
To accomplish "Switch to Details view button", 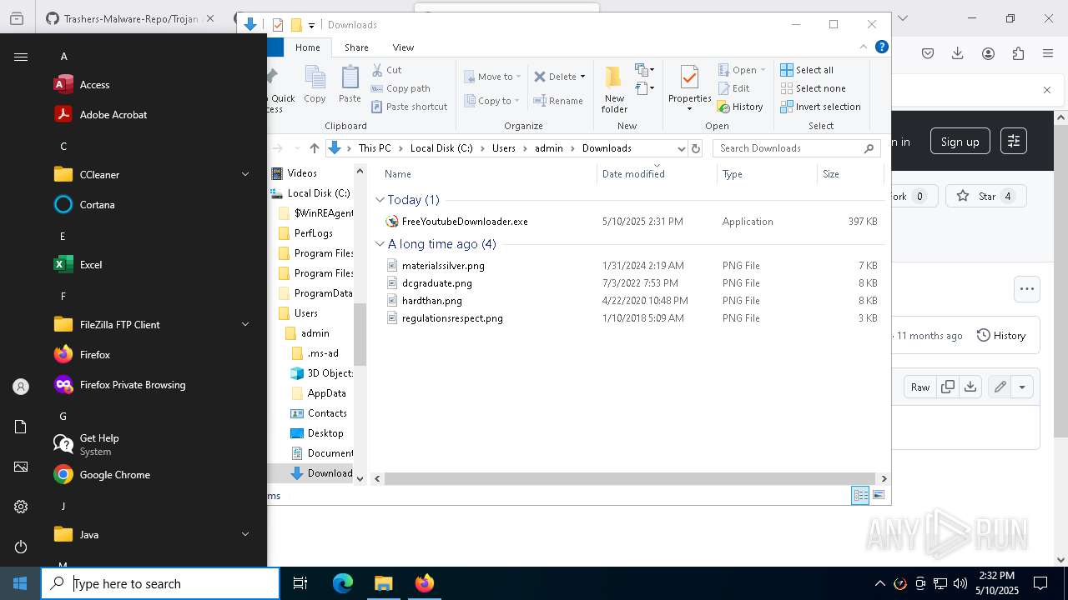I will (860, 496).
